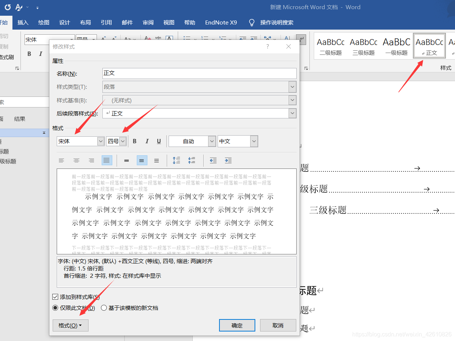The image size is (455, 341).
Task: Open clipboard group dialog launcher
Action: click(17, 68)
